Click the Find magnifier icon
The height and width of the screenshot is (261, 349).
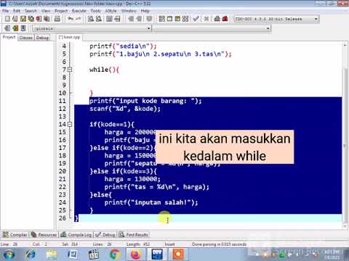tap(91, 19)
